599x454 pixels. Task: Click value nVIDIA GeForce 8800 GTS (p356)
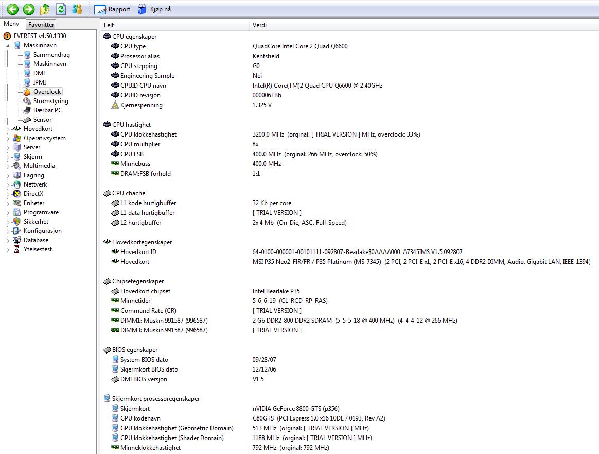click(296, 409)
